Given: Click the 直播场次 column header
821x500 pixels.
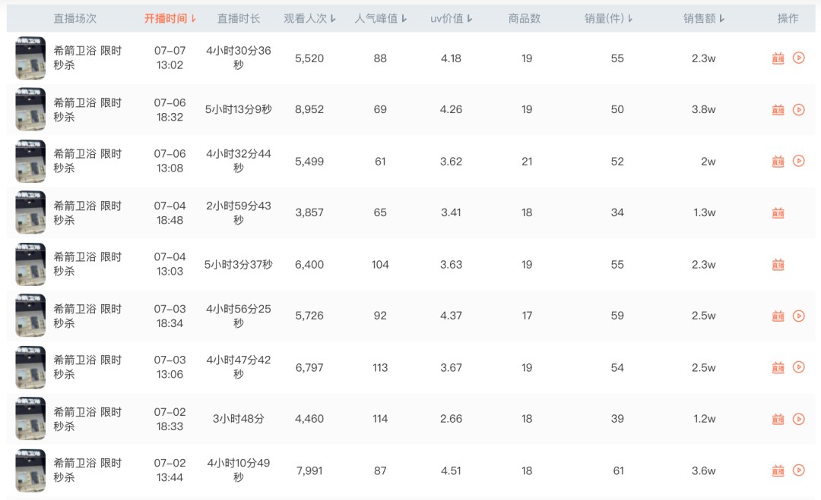Looking at the screenshot, I should (74, 18).
